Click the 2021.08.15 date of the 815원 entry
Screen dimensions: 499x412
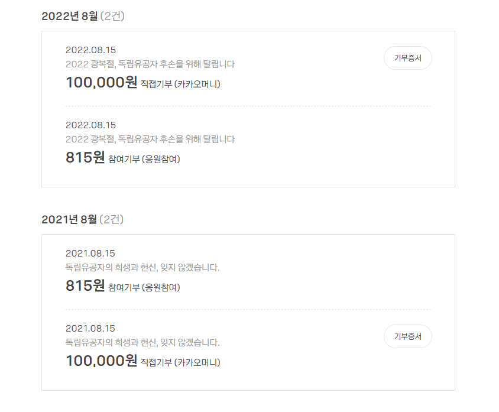[x=90, y=253]
